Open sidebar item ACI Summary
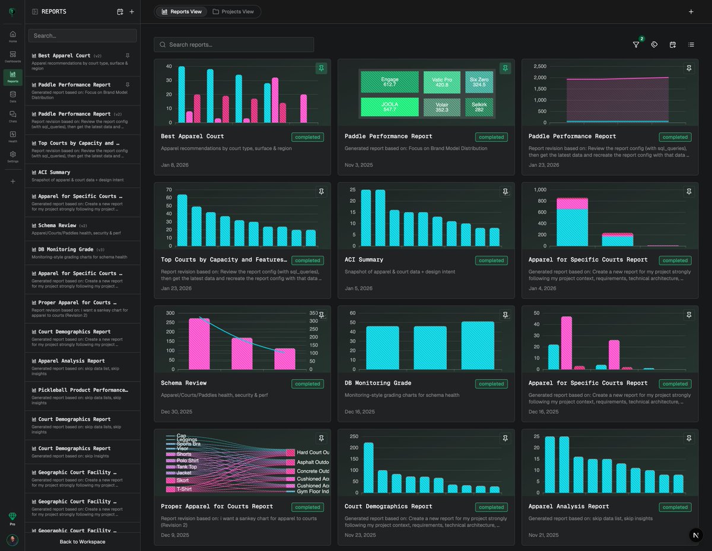The height and width of the screenshot is (551, 712). point(82,176)
